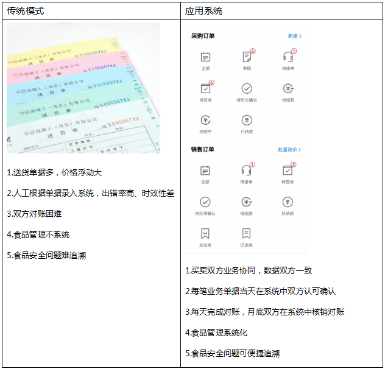
Task: Click the 结款中 yen icon
Action: tap(205, 120)
